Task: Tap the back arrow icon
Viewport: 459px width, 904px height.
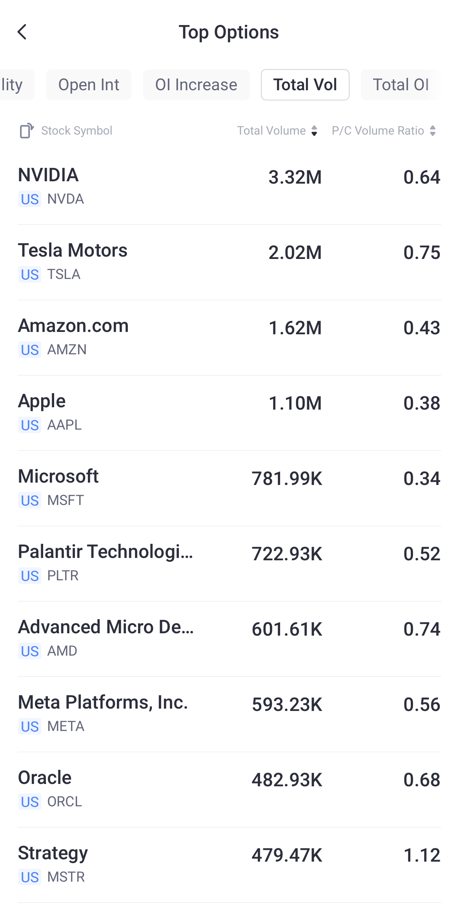Action: (22, 32)
